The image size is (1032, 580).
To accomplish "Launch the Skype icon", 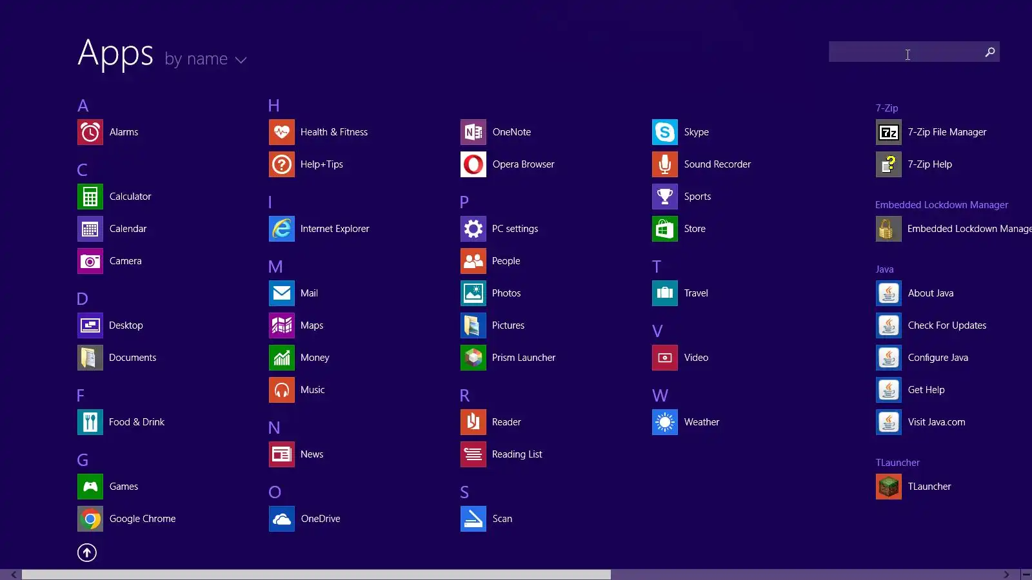I will coord(665,132).
